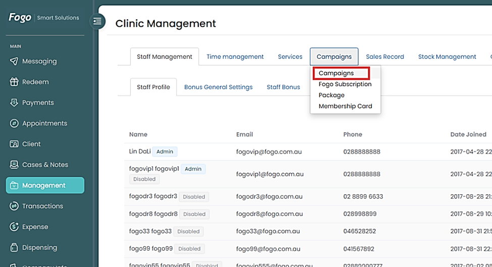Click the Redeem gift icon

pos(14,82)
